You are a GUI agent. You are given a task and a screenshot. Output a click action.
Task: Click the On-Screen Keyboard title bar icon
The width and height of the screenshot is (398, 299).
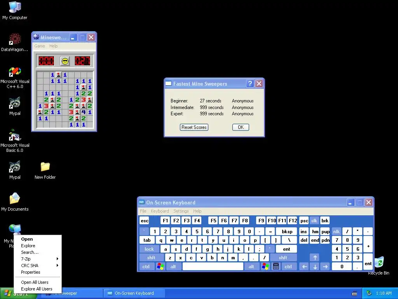(141, 202)
